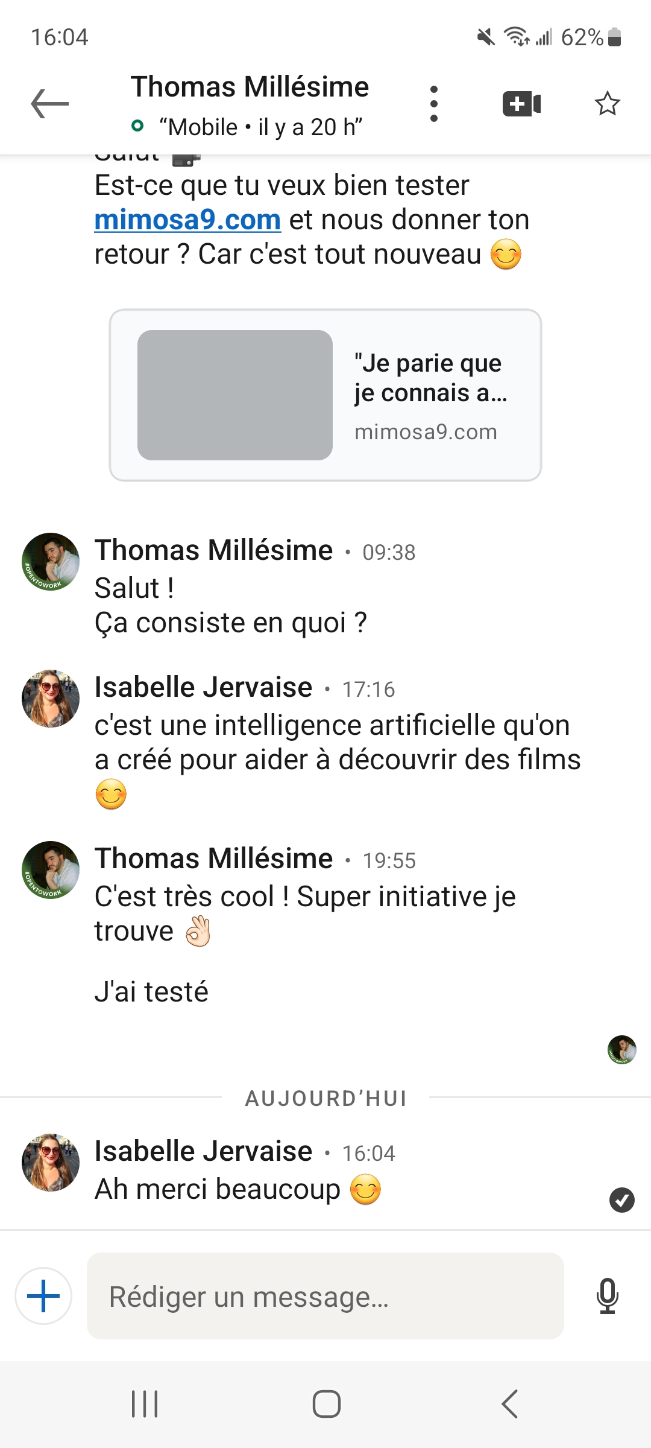Tap Thomas Millésime's avatar on the 09:38 message

51,562
